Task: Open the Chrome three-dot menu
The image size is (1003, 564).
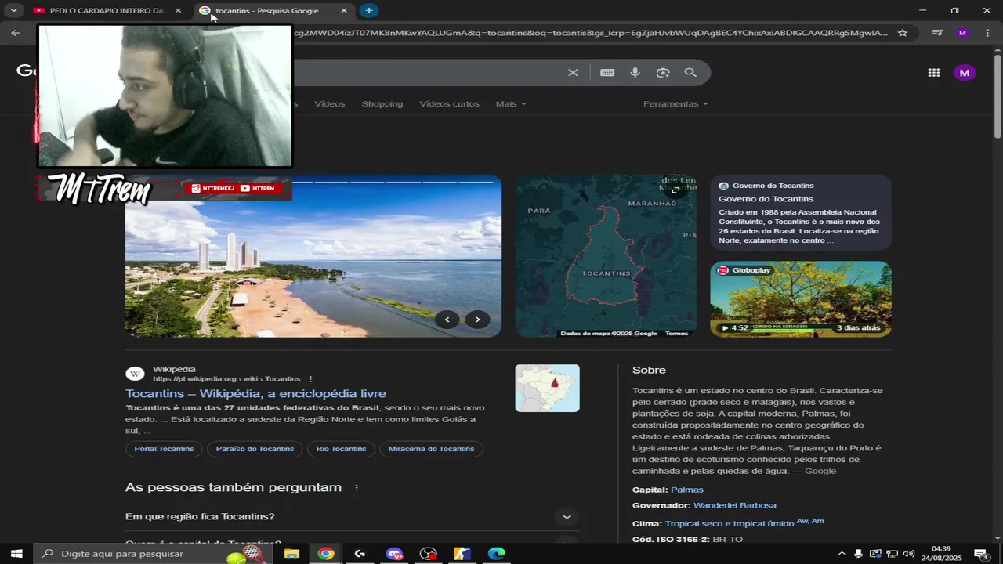Action: (987, 33)
